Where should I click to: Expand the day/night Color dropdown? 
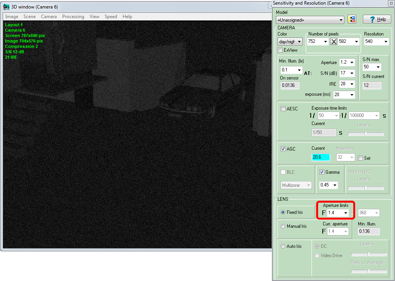point(299,42)
